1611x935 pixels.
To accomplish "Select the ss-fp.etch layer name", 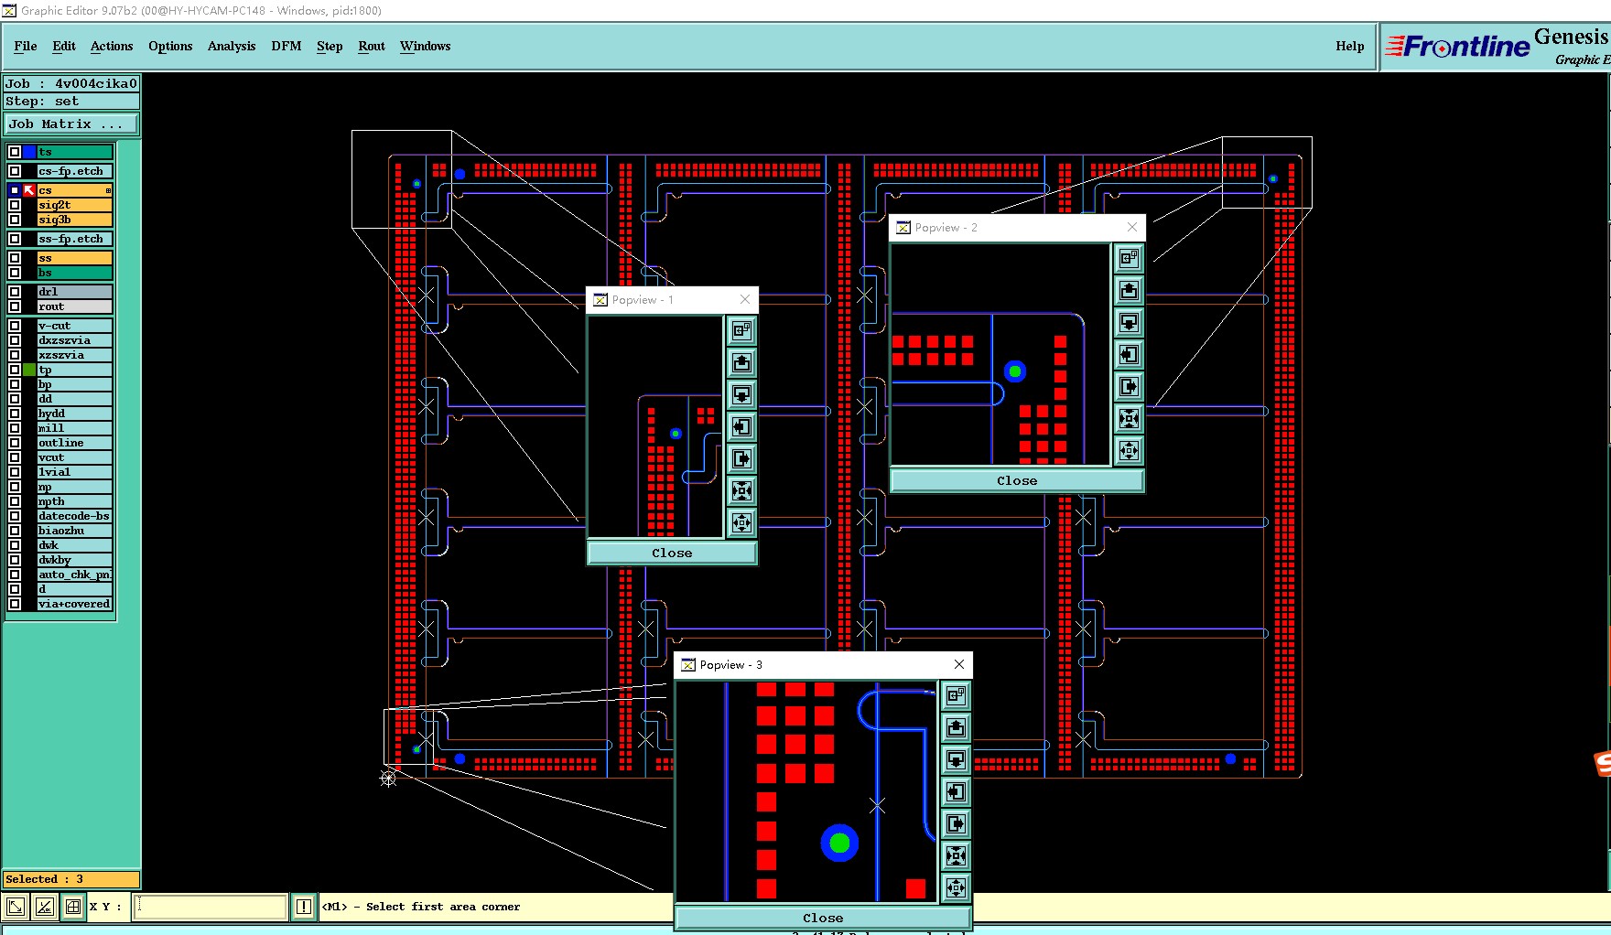I will point(75,239).
